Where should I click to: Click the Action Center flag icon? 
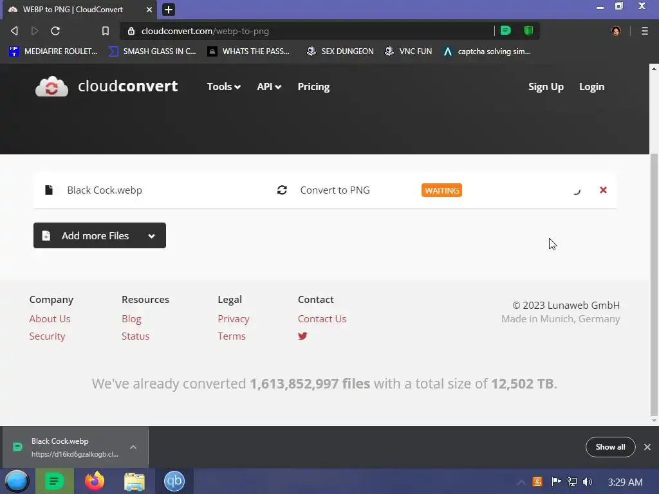556,481
